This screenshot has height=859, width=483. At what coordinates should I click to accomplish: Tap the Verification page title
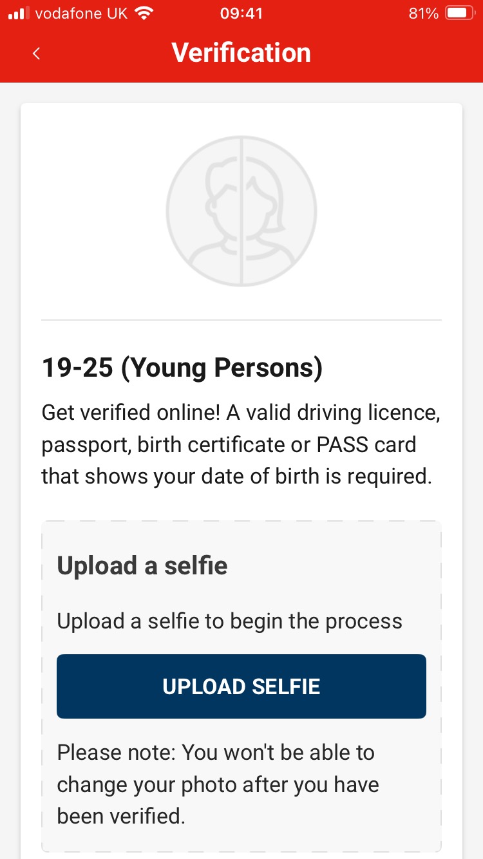coord(241,53)
